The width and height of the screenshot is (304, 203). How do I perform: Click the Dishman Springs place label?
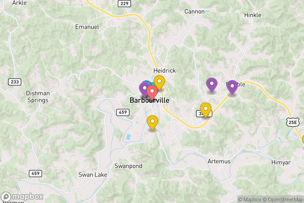click(x=38, y=97)
